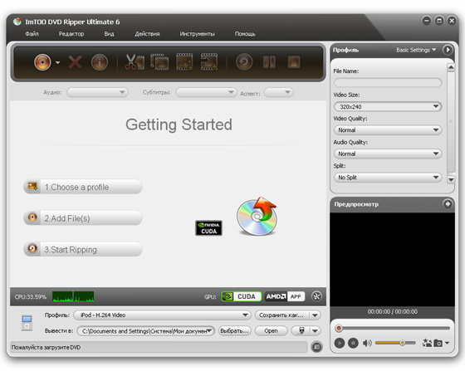Enable NVIDIA CUDA GPU acceleration
The width and height of the screenshot is (465, 371).
click(241, 296)
